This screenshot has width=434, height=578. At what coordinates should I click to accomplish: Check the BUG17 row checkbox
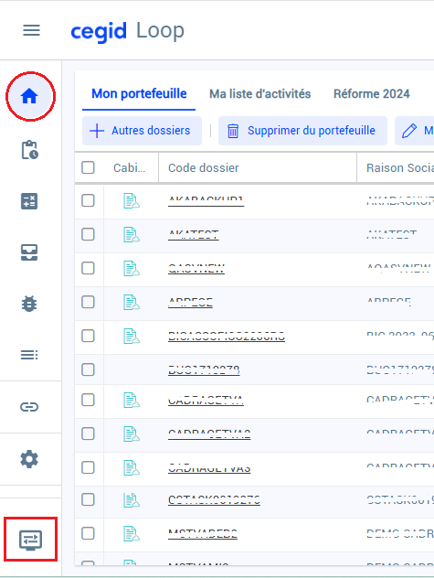point(88,369)
